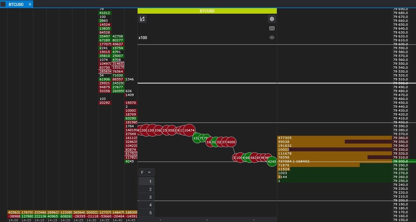
Task: Click the 71030 cluster cell
Action: tap(118, 75)
